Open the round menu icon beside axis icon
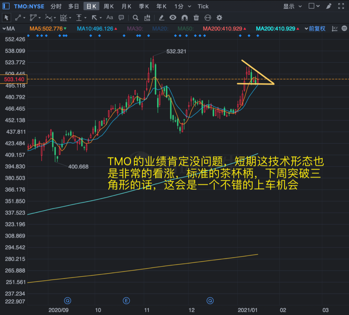 pos(344,28)
